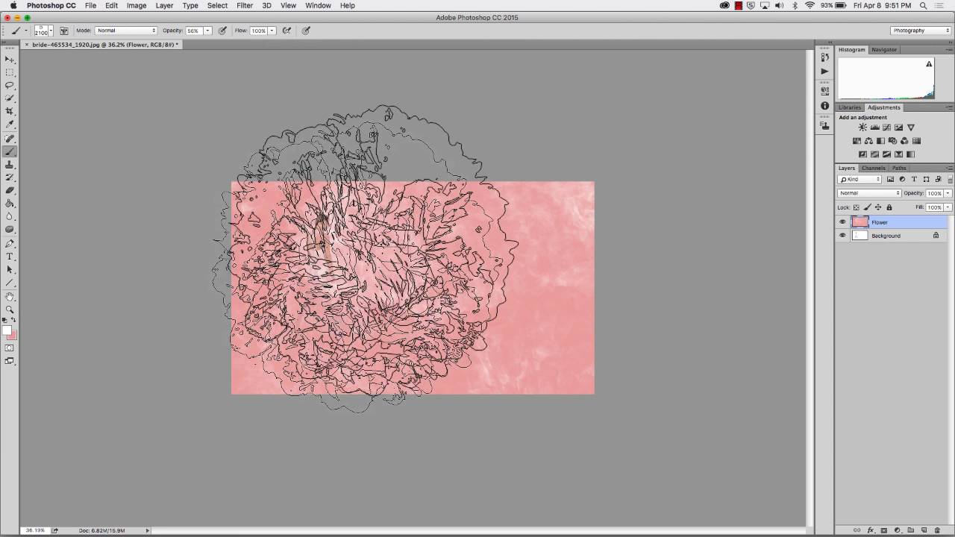Toggle lock image pixels
Image resolution: width=955 pixels, height=537 pixels.
867,207
